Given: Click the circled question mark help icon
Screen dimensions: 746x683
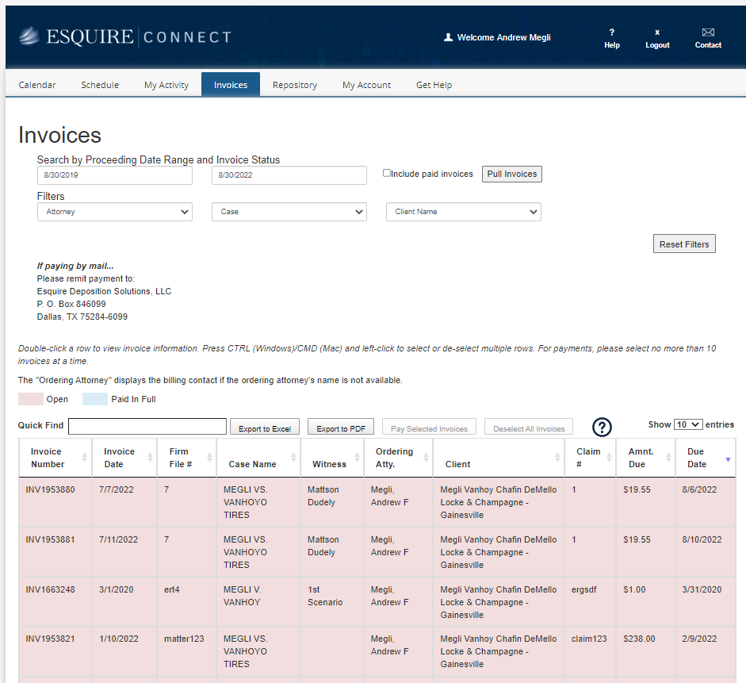Looking at the screenshot, I should tap(603, 427).
